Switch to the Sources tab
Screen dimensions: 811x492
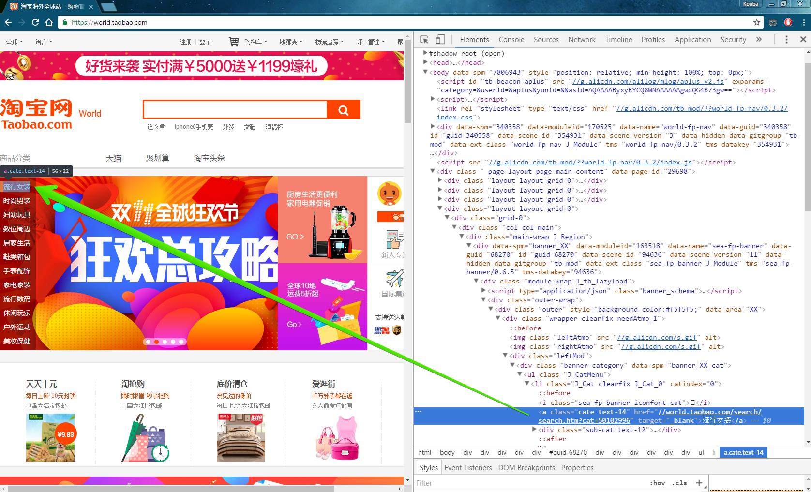coord(546,40)
